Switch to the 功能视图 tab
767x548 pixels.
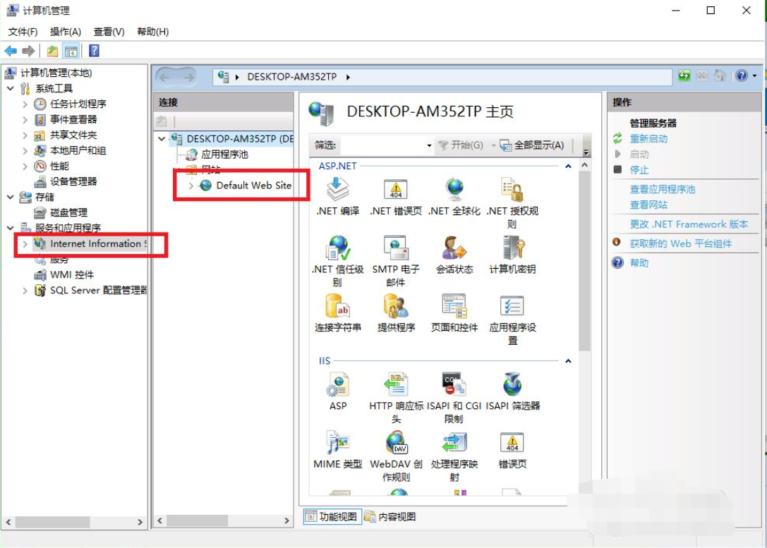332,517
